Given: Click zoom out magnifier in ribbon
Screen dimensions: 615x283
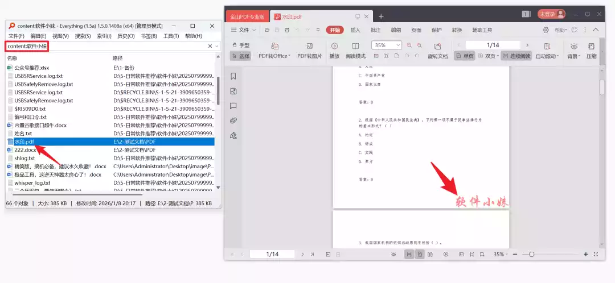Looking at the screenshot, I should tap(409, 45).
